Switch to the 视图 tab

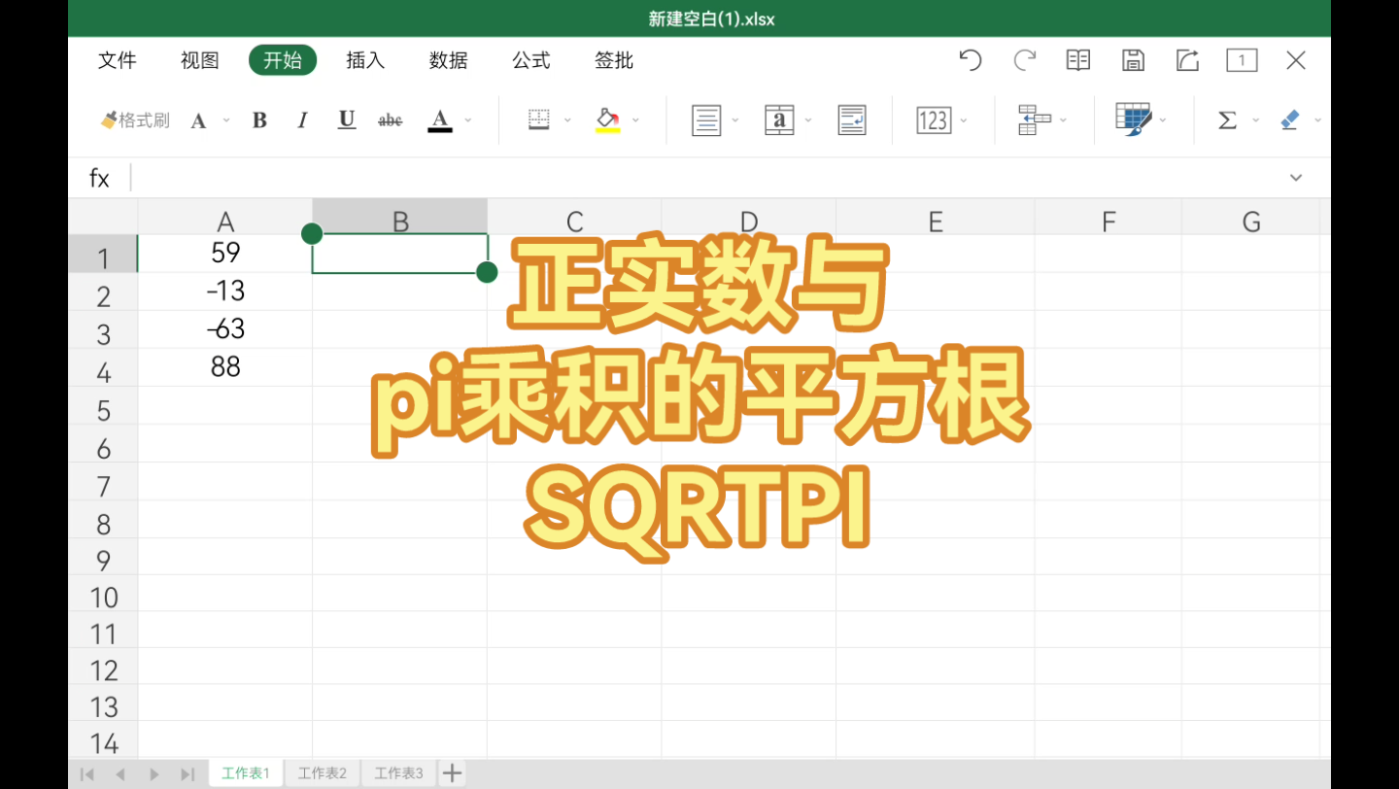[200, 60]
